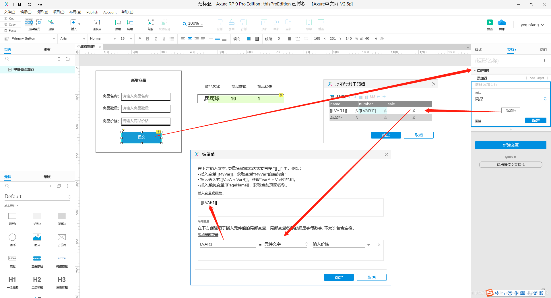Toggle the aspect ratio lock between W and H
Image resolution: width=551 pixels, height=298 pixels.
[361, 39]
